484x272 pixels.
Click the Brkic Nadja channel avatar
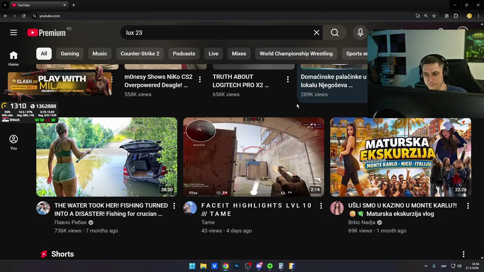click(x=337, y=208)
